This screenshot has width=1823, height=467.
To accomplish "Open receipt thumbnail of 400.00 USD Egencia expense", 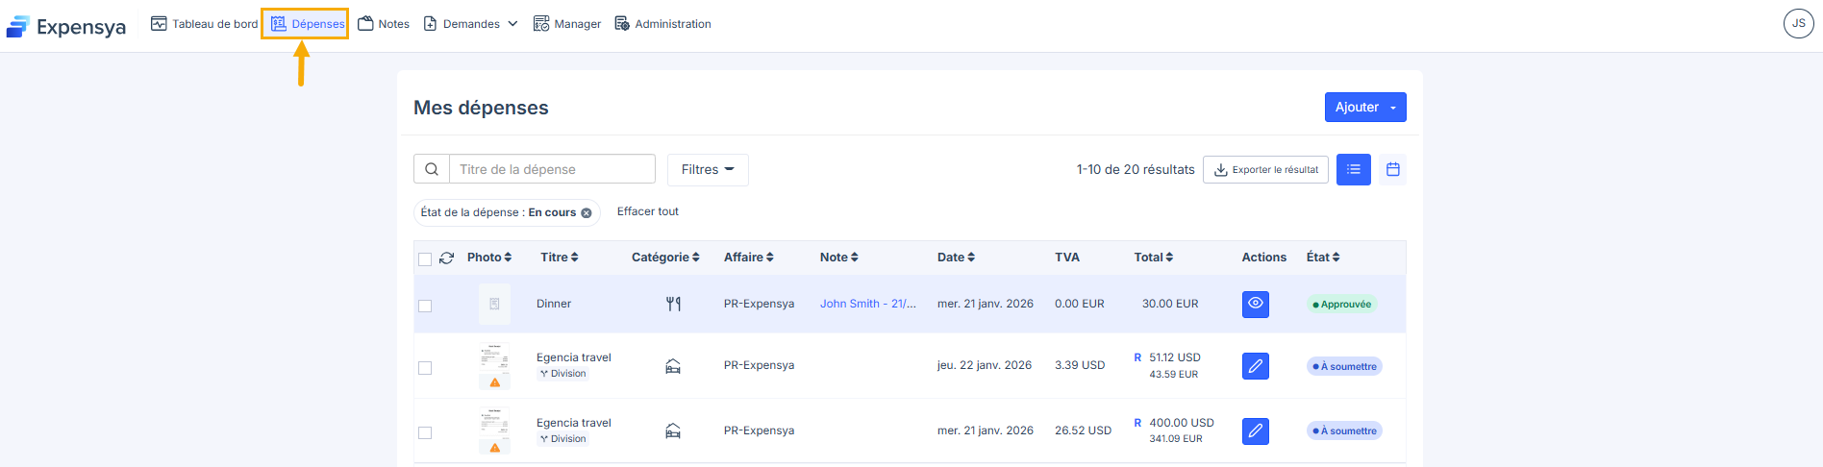I will [x=494, y=430].
